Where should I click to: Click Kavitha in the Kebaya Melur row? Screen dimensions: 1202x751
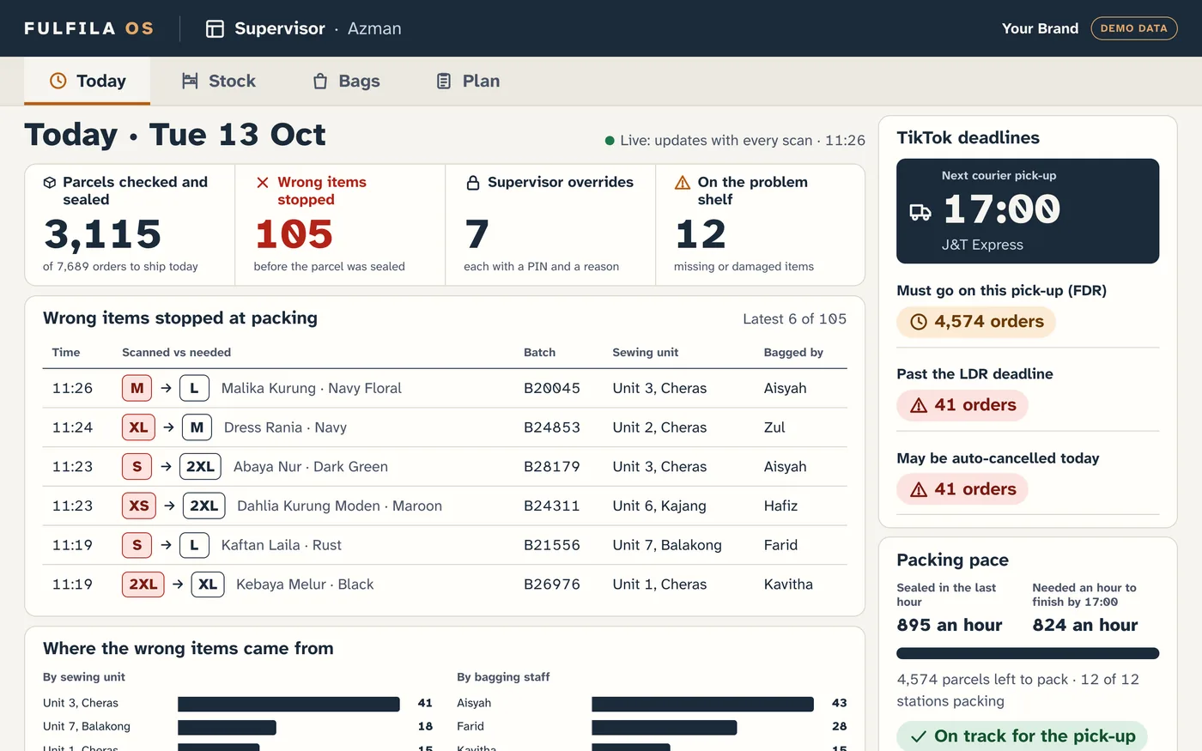click(x=788, y=584)
